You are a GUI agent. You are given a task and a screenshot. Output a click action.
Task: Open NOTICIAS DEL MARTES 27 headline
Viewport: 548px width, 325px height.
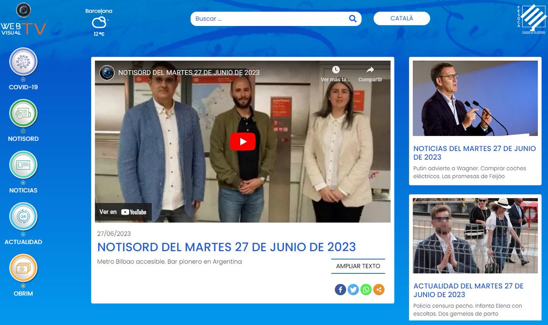[474, 153]
